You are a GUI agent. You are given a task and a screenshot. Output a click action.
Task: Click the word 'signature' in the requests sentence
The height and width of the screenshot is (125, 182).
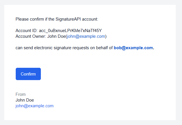pos(63,48)
